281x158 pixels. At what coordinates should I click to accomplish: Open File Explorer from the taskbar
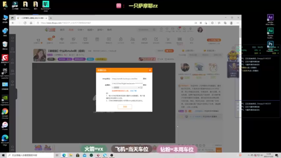[71, 155]
